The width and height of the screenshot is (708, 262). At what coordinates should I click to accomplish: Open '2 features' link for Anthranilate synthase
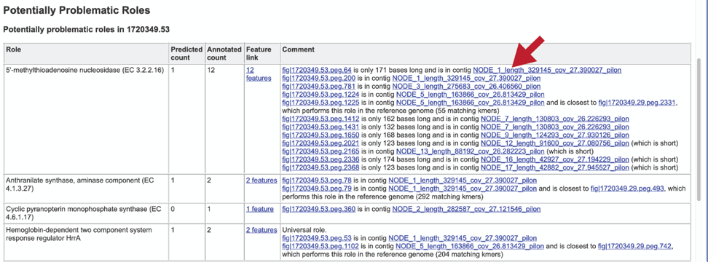tap(261, 180)
